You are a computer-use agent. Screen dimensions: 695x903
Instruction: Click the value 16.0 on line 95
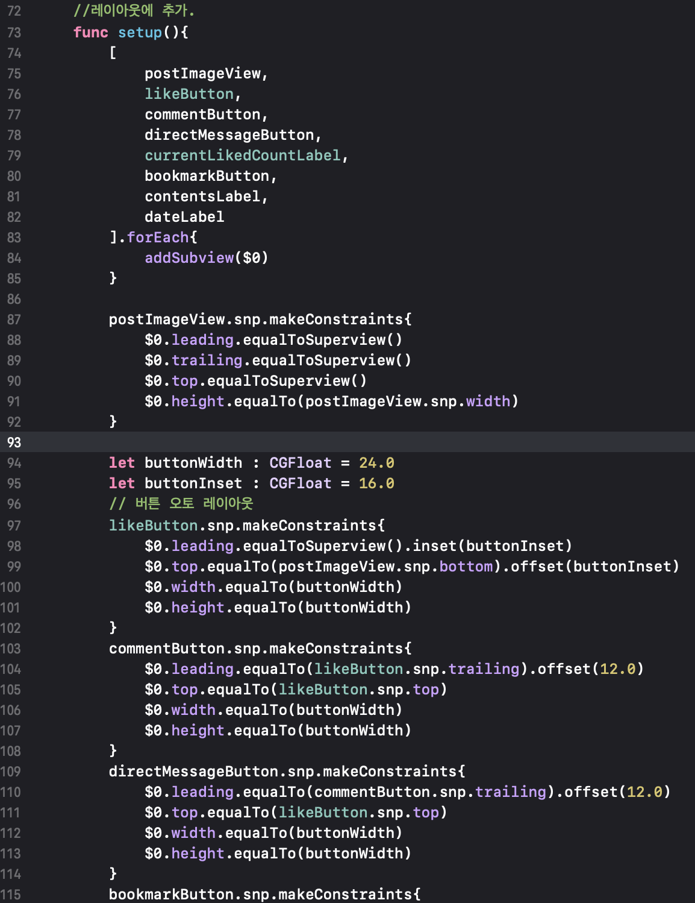point(376,483)
